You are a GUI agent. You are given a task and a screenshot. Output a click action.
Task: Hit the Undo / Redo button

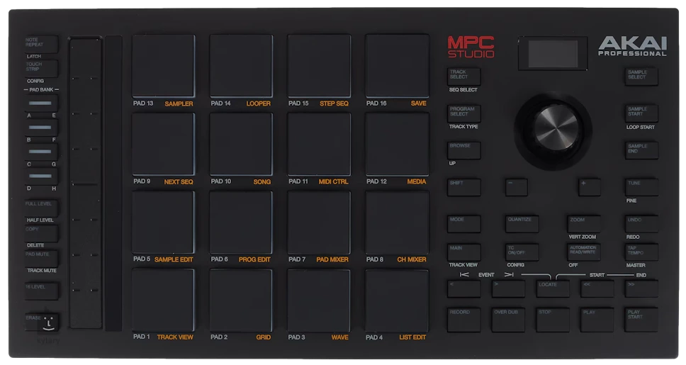pyautogui.click(x=641, y=224)
